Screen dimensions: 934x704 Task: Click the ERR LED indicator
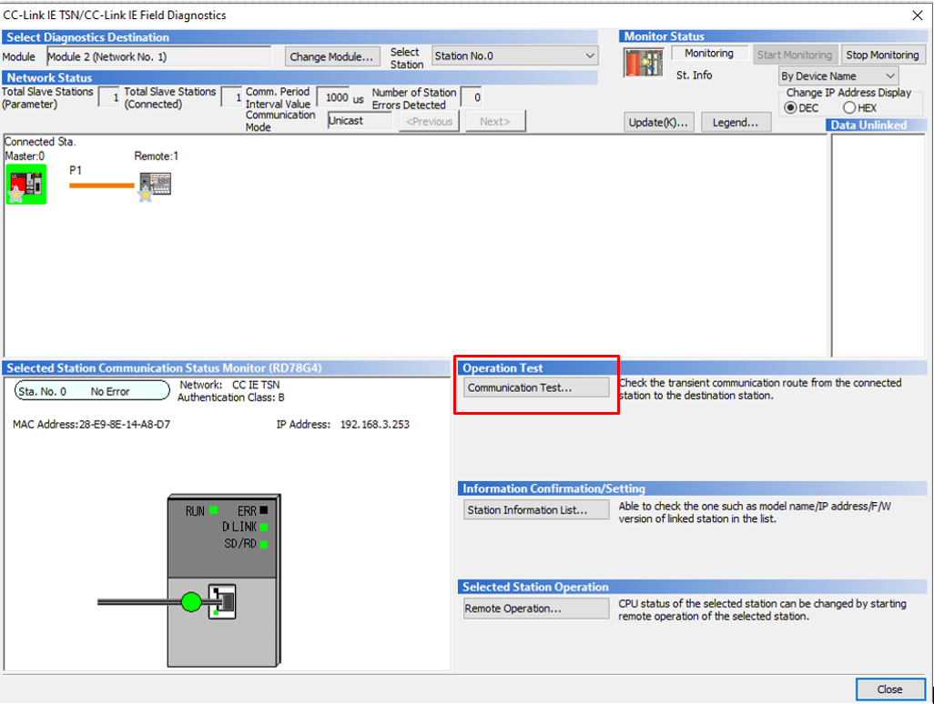(264, 510)
